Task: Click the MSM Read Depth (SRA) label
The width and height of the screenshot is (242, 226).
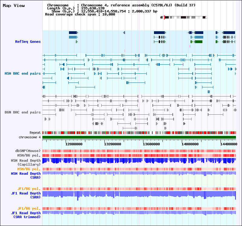Action: point(26,175)
